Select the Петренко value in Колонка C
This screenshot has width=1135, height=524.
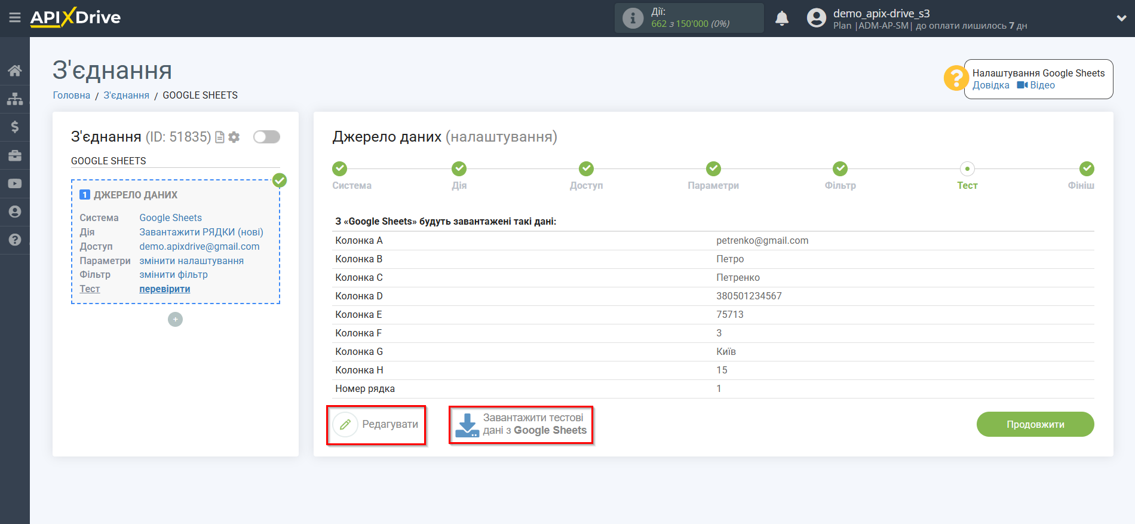coord(738,277)
